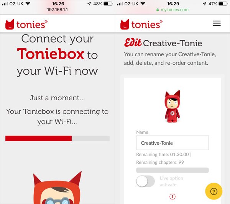Viewport: 230px width, 204px height.
Task: Tap the red info icon below the toggle
Action: [x=172, y=196]
